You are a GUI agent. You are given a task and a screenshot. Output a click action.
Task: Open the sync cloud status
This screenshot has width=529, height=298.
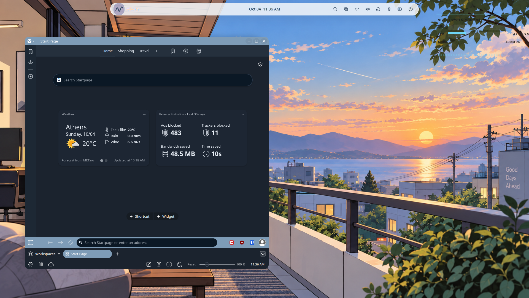[51, 264]
